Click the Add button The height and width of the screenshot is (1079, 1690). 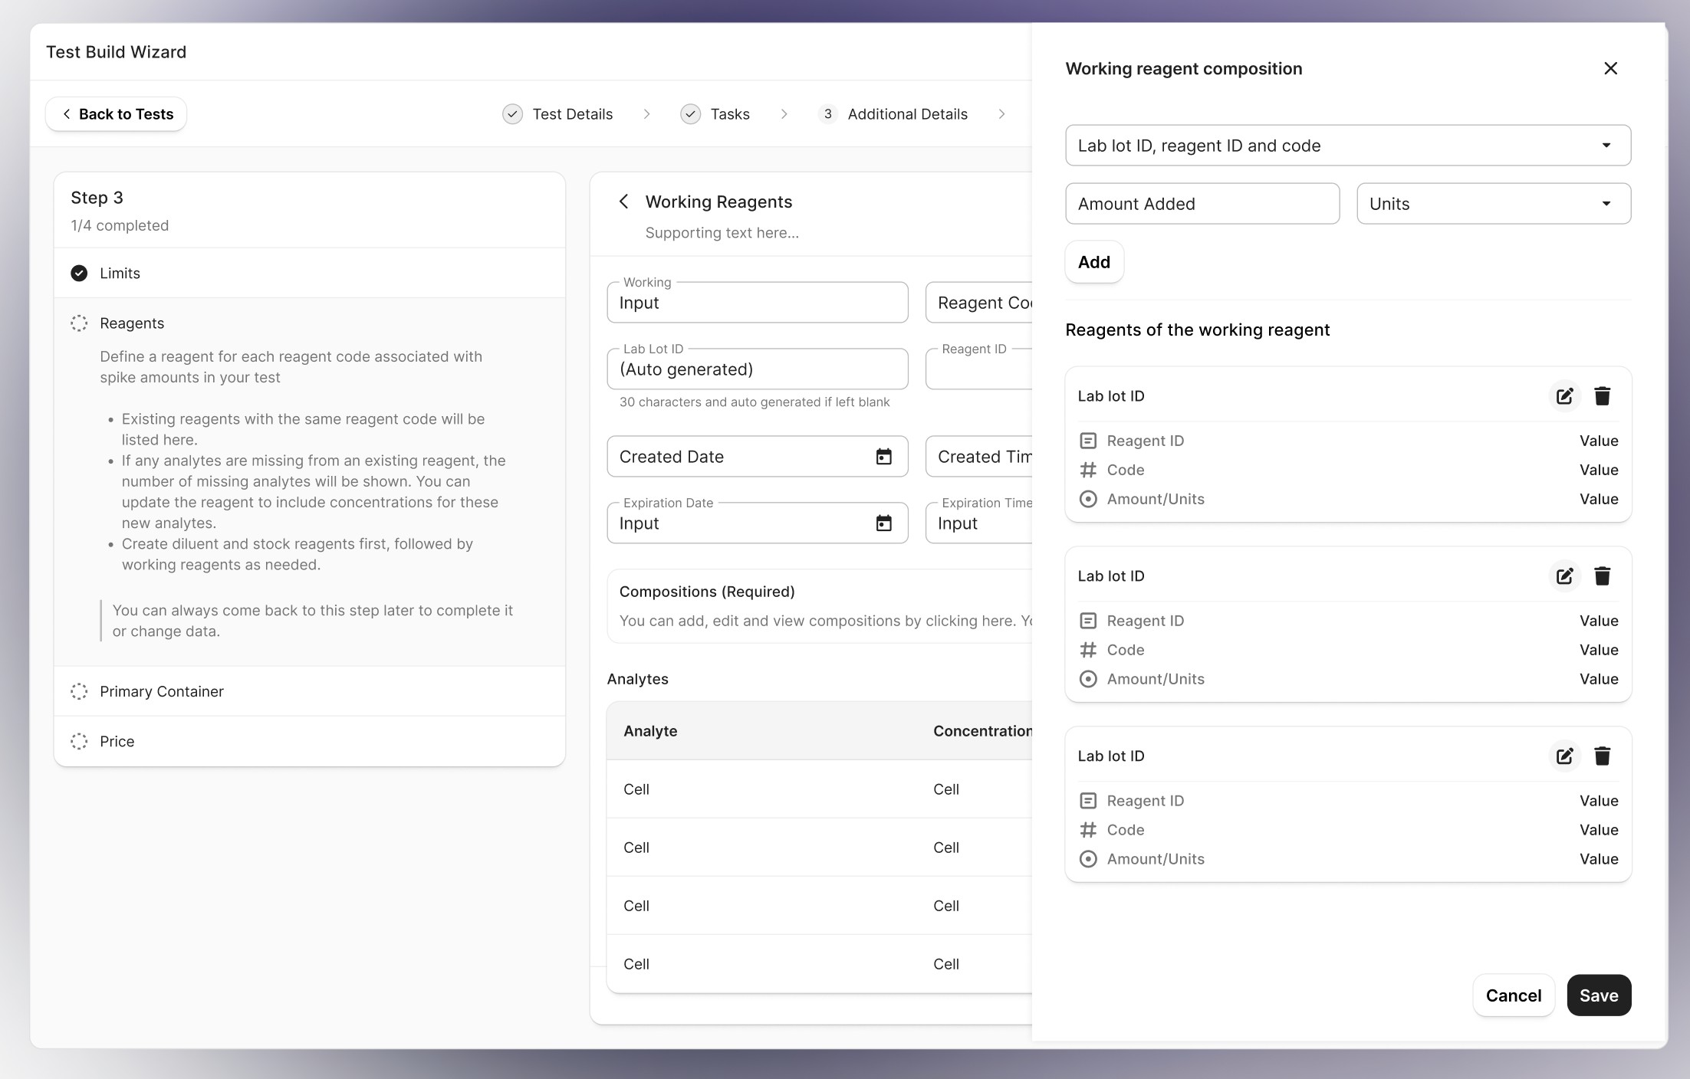point(1093,262)
